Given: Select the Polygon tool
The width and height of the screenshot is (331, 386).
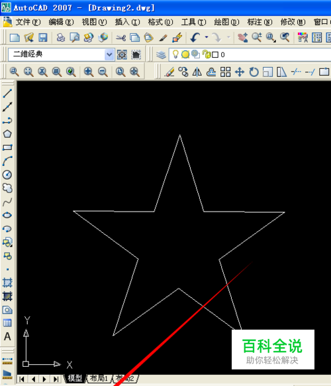Looking at the screenshot, I should 7,134.
